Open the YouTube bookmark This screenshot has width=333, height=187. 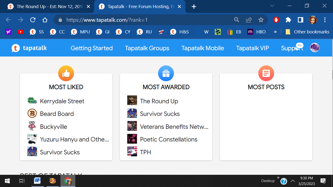21,32
